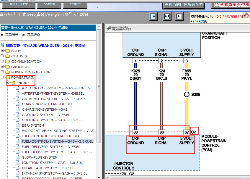Image resolution: width=250 pixels, height=179 pixels.
Task: Expand the POWER DISTRIBUTION tree node
Action: point(2,72)
